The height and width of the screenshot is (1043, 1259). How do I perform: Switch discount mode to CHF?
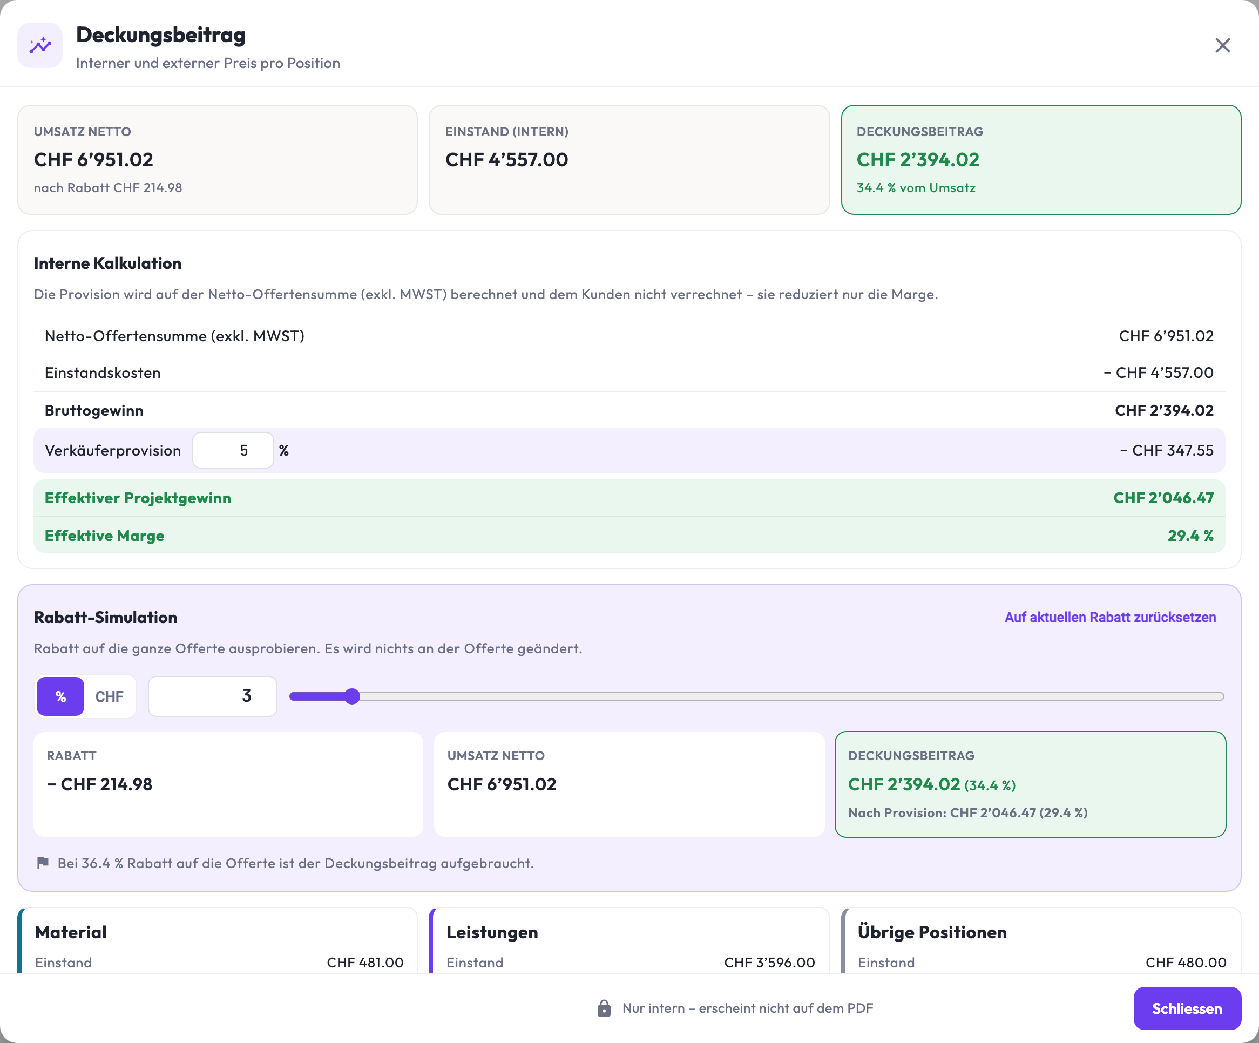coord(109,696)
